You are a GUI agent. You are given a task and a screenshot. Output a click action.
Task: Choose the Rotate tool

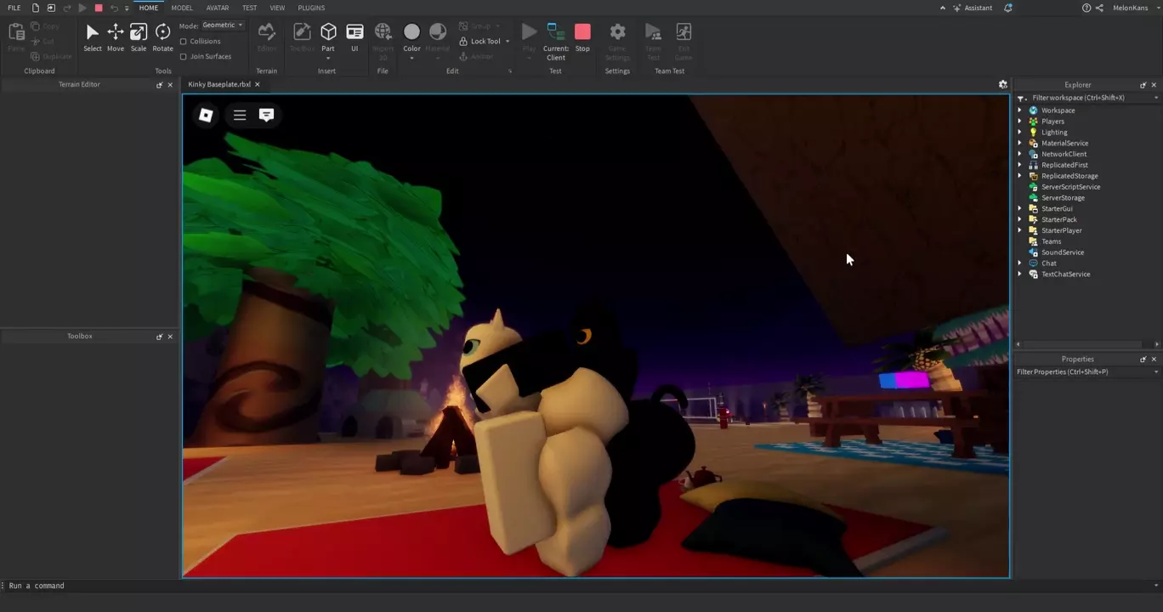coord(162,37)
